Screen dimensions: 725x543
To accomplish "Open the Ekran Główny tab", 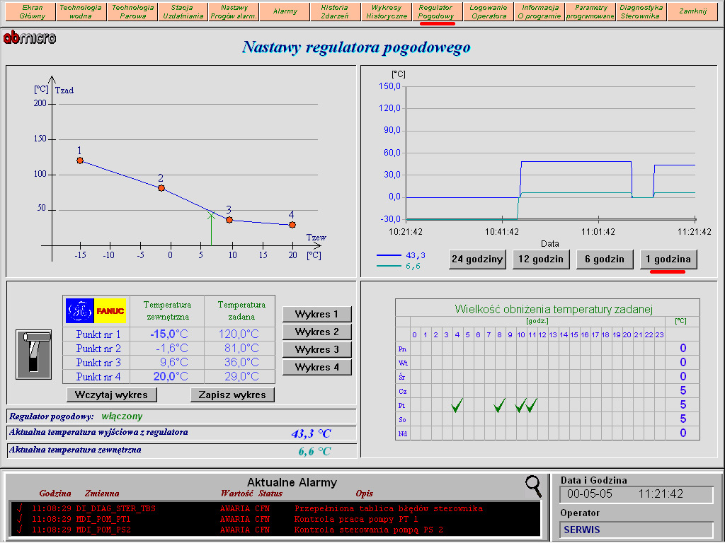I will (32, 11).
